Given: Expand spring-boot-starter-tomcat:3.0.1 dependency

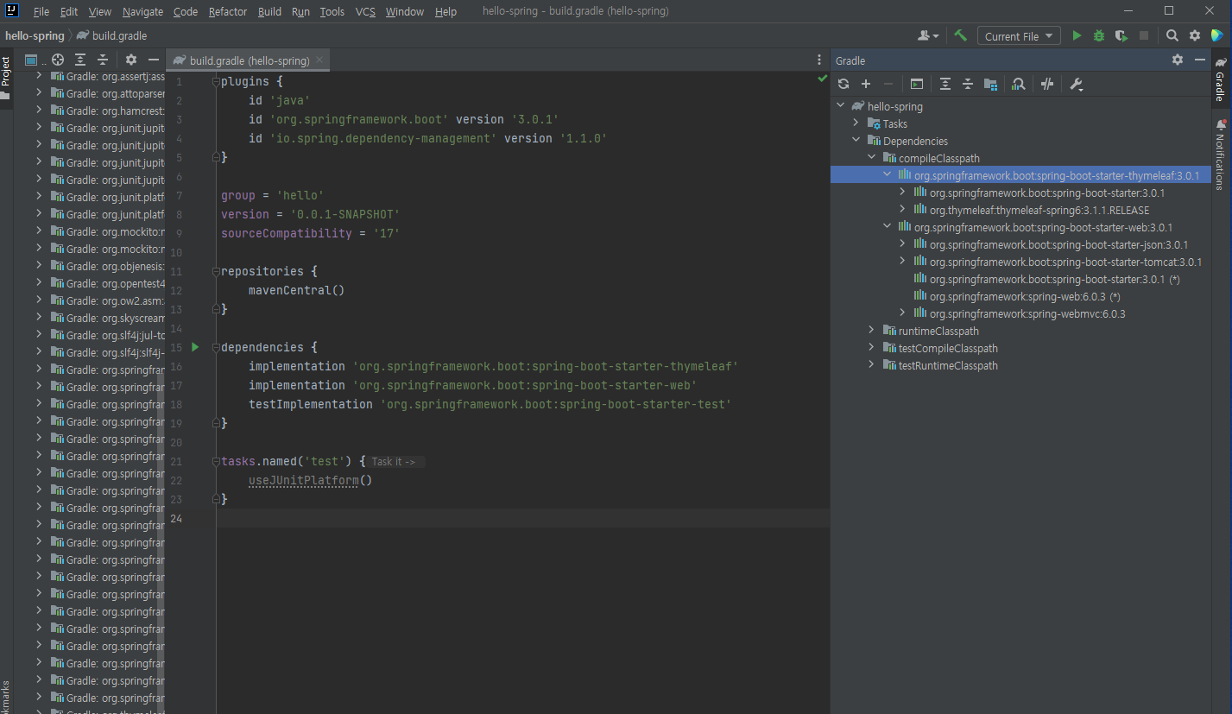Looking at the screenshot, I should tap(903, 262).
